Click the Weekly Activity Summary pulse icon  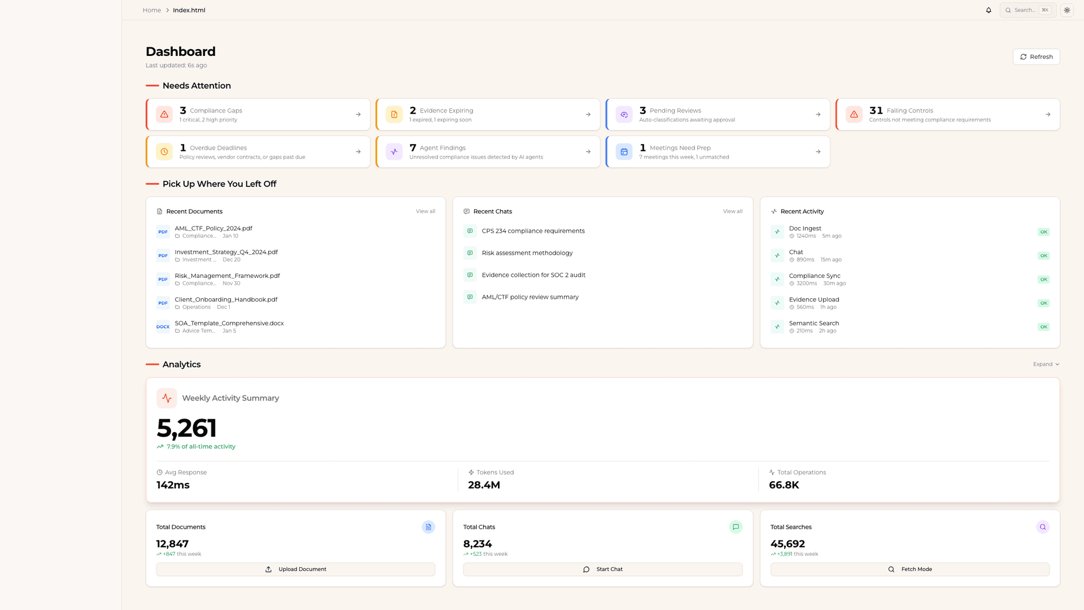click(167, 398)
